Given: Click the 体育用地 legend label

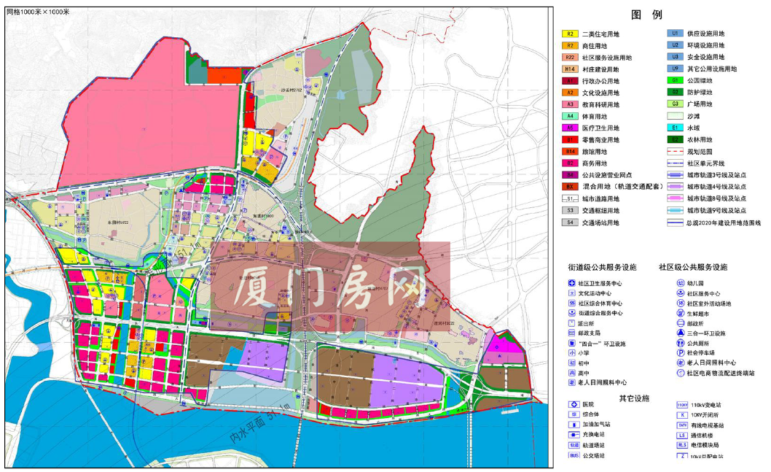Looking at the screenshot, I should coord(595,117).
